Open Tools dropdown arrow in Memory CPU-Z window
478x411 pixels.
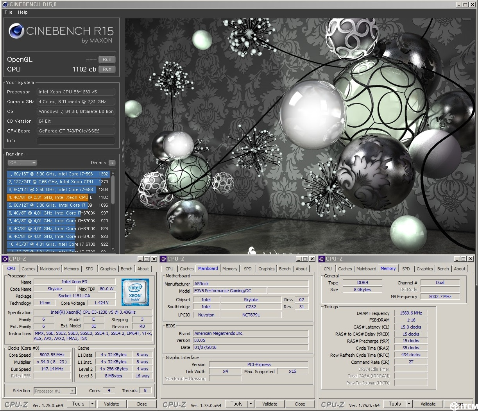[409, 404]
